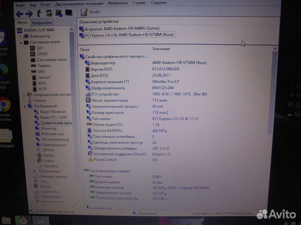301x225 pixels.
Task: Open the Сервис menu
Action: tap(139, 3)
